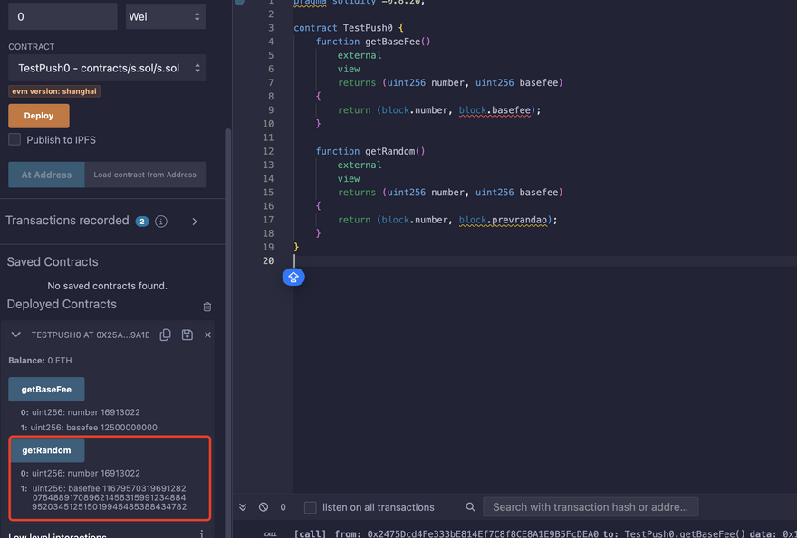The width and height of the screenshot is (797, 538).
Task: Click the Low level interactions info icon
Action: coord(201,534)
